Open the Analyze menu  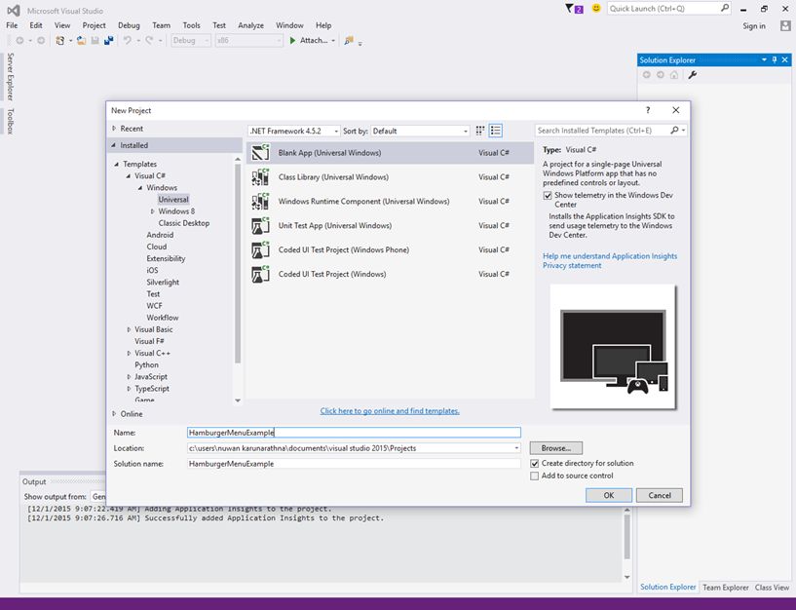pyautogui.click(x=251, y=25)
